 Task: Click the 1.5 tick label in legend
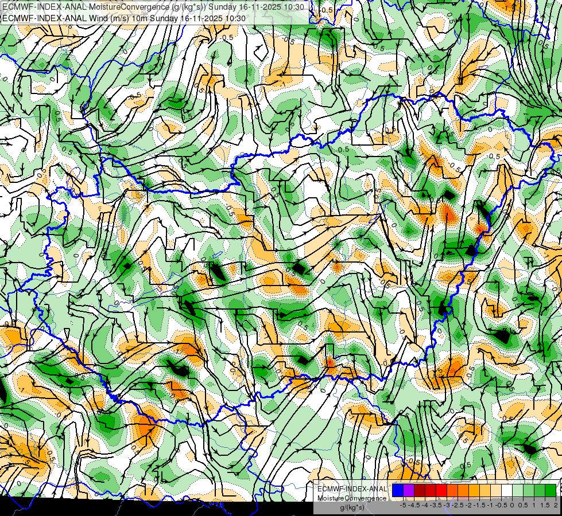pyautogui.click(x=545, y=505)
